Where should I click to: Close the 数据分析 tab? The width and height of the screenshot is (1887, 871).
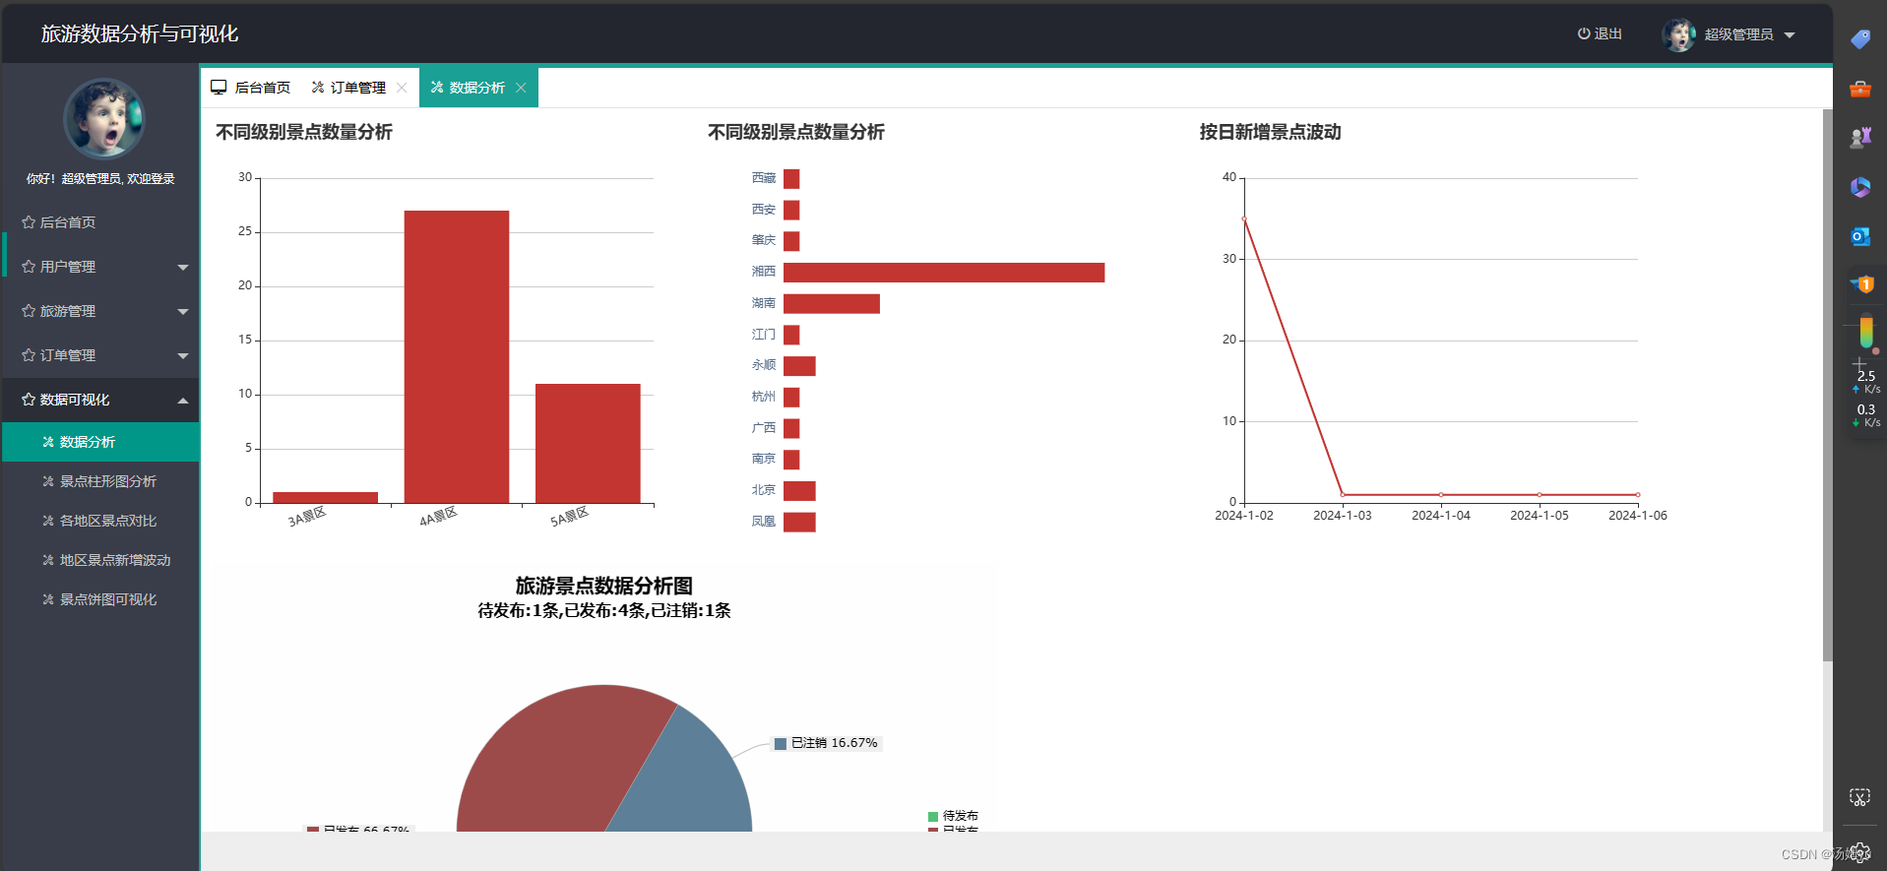coord(521,88)
